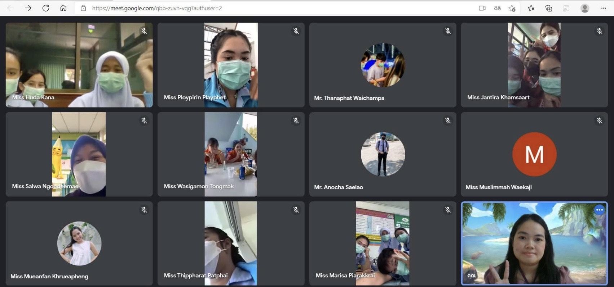The height and width of the screenshot is (287, 614).
Task: Refresh the Google Meet page
Action: 46,8
